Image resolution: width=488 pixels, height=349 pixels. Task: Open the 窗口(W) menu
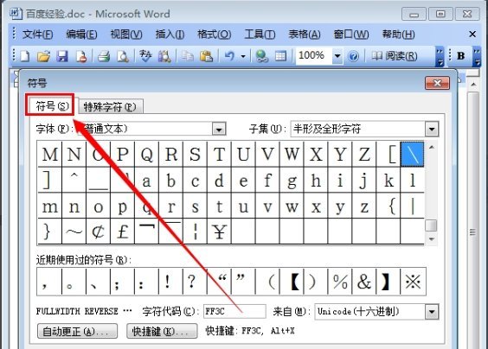(x=351, y=35)
